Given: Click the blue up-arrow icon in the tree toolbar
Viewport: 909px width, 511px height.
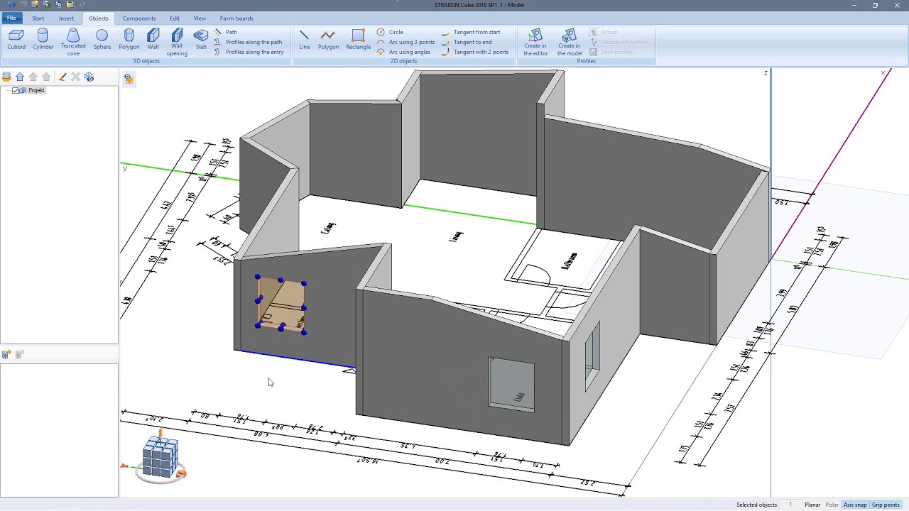Looking at the screenshot, I should click(x=20, y=77).
